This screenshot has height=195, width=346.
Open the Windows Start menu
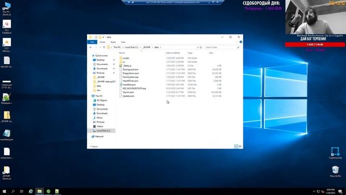point(4,191)
